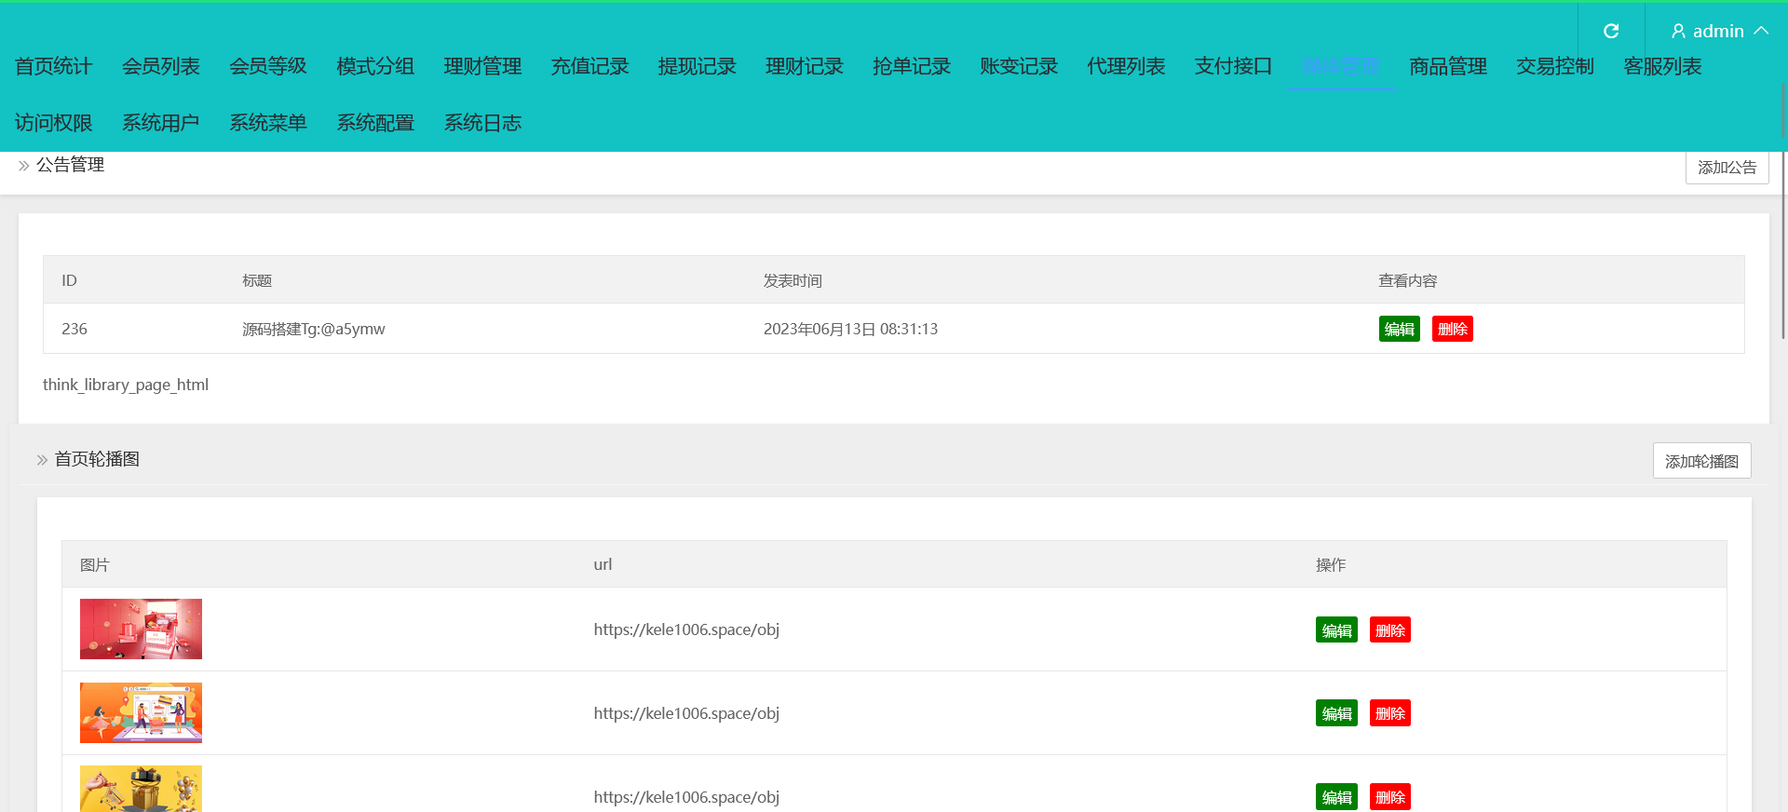The width and height of the screenshot is (1788, 812).
Task: Click the 添加公告 button
Action: tap(1727, 168)
